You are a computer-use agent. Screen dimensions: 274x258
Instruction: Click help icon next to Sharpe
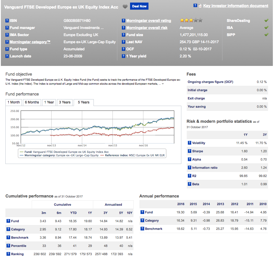[x=189, y=151]
